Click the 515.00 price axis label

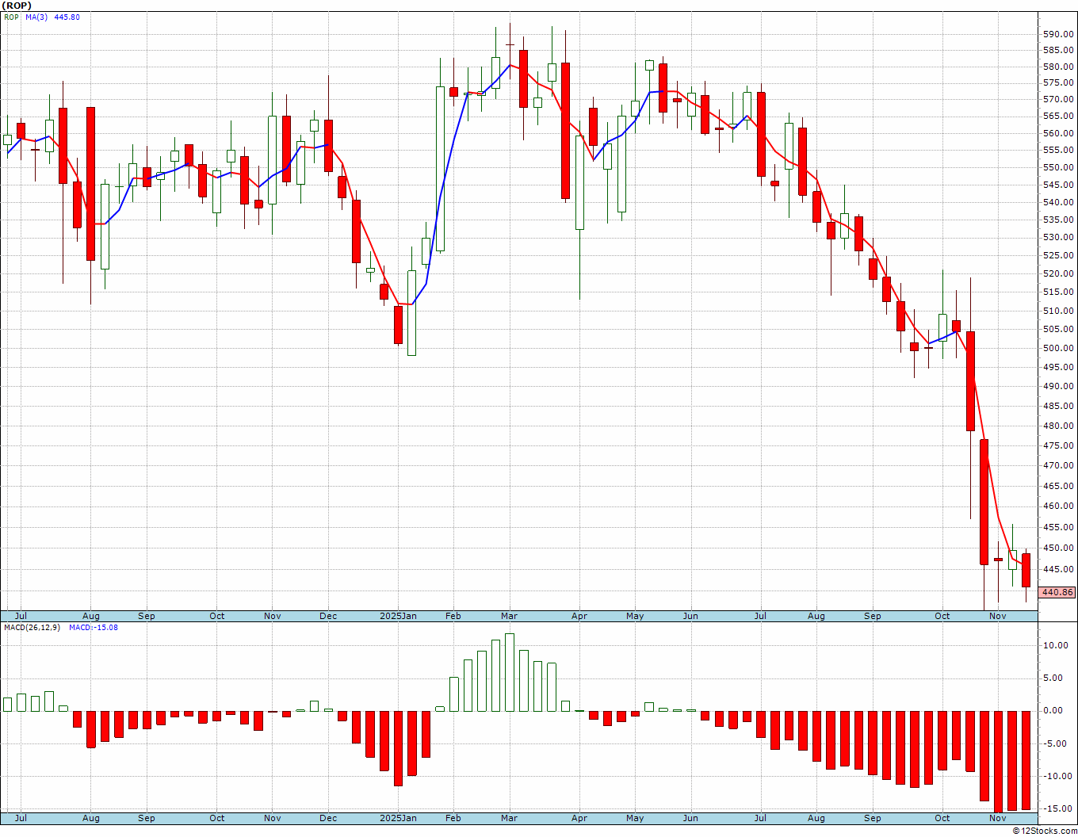coord(1058,292)
